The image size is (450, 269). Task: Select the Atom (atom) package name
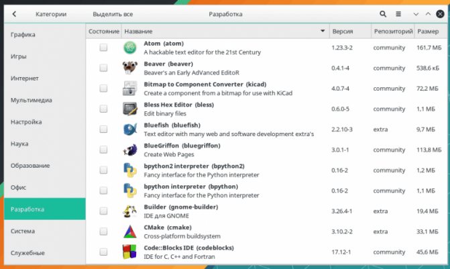(164, 44)
